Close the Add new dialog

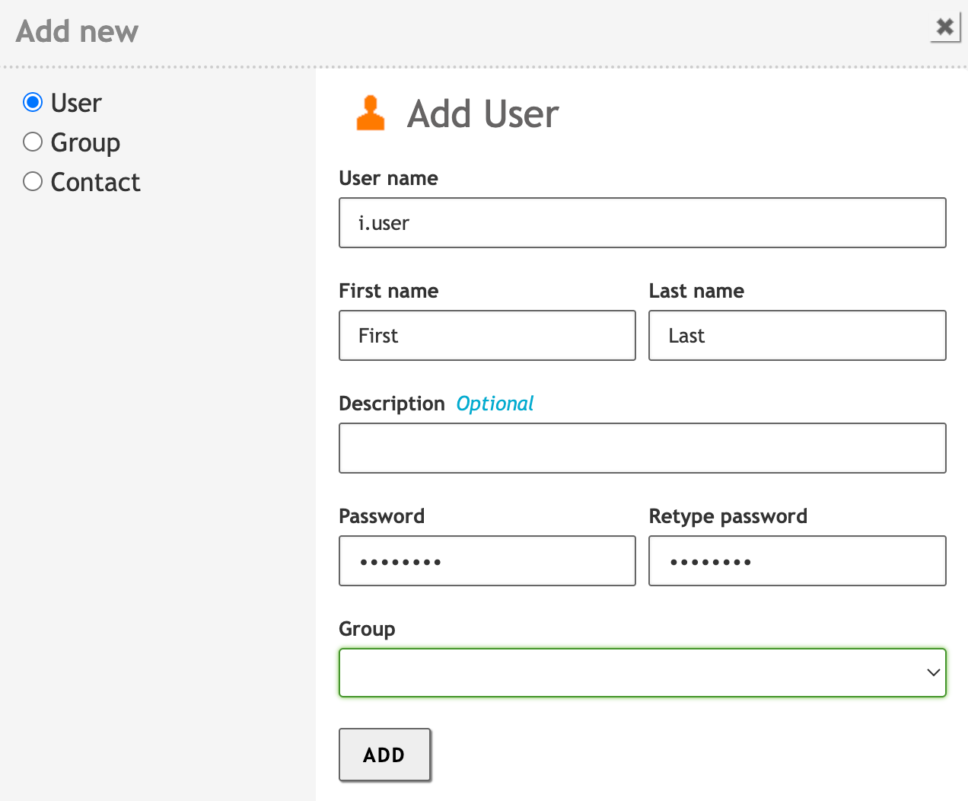coord(944,27)
